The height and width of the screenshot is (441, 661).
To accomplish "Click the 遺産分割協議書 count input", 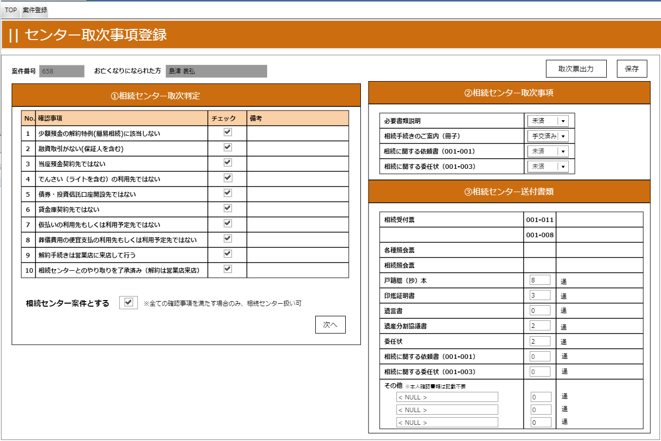I will (540, 325).
